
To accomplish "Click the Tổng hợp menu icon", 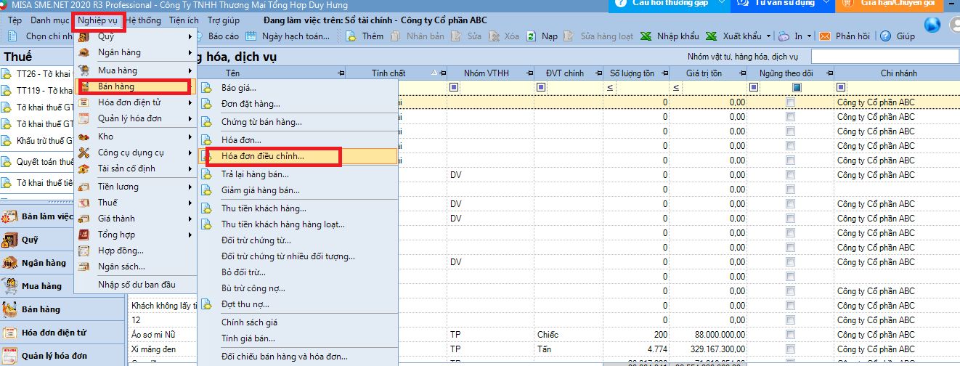I will (x=84, y=235).
